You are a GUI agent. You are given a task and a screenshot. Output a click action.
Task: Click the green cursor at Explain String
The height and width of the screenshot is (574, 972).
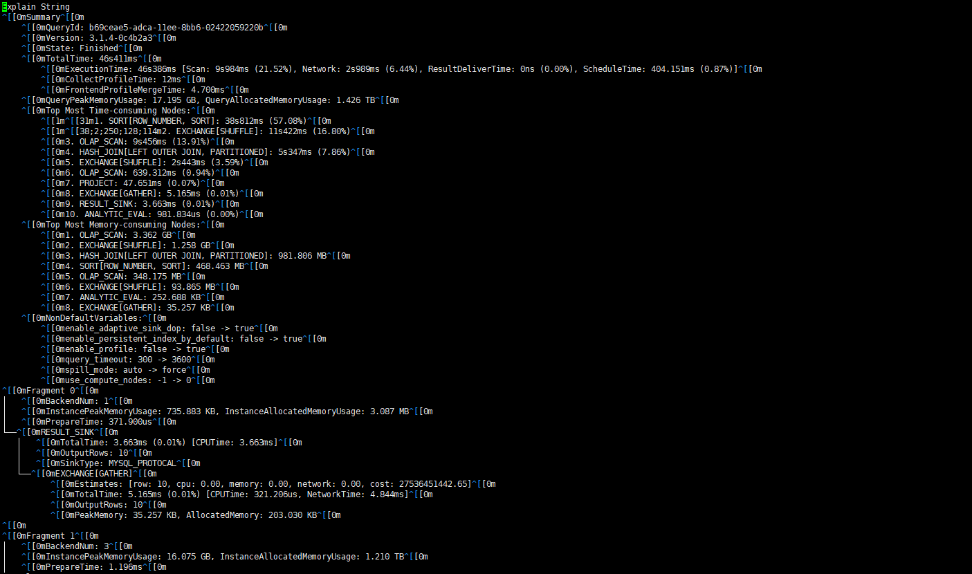tap(4, 7)
